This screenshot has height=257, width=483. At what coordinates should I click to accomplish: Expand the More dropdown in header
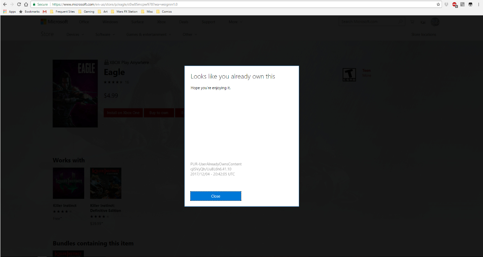[236, 22]
